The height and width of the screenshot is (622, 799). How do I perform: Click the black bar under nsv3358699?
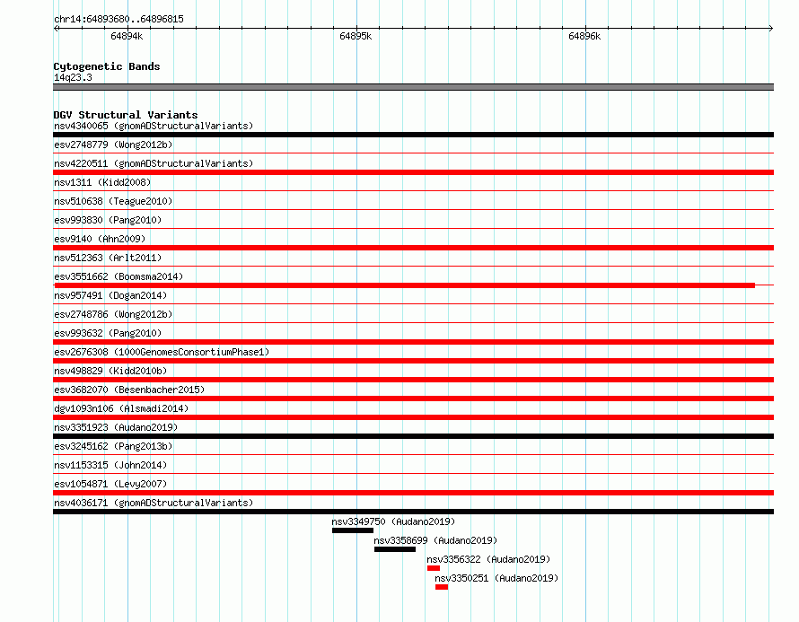395,549
